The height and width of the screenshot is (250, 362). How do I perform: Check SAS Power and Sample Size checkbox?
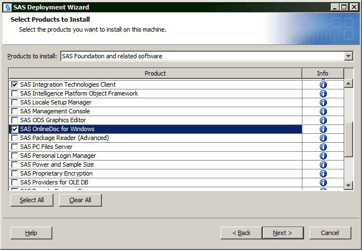point(14,164)
